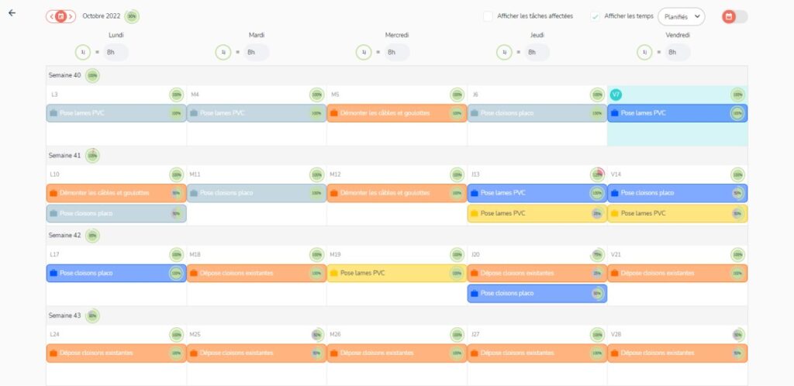Viewport: 794px width, 386px height.
Task: Uncheck Afficher les temps checkbox
Action: coord(595,16)
